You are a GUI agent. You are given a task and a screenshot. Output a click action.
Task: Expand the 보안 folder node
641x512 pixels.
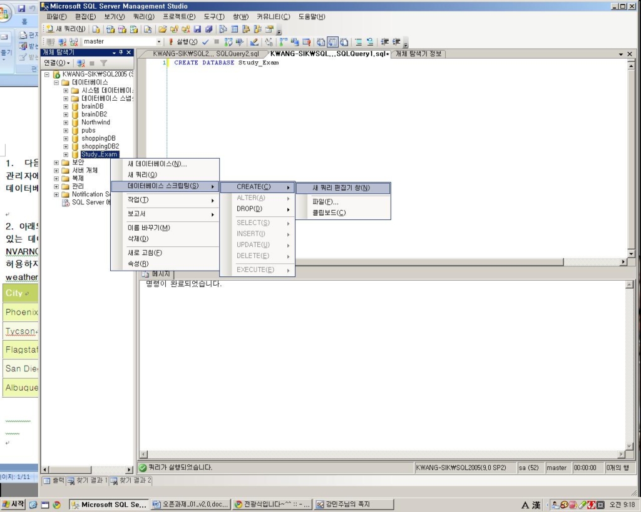click(x=56, y=163)
